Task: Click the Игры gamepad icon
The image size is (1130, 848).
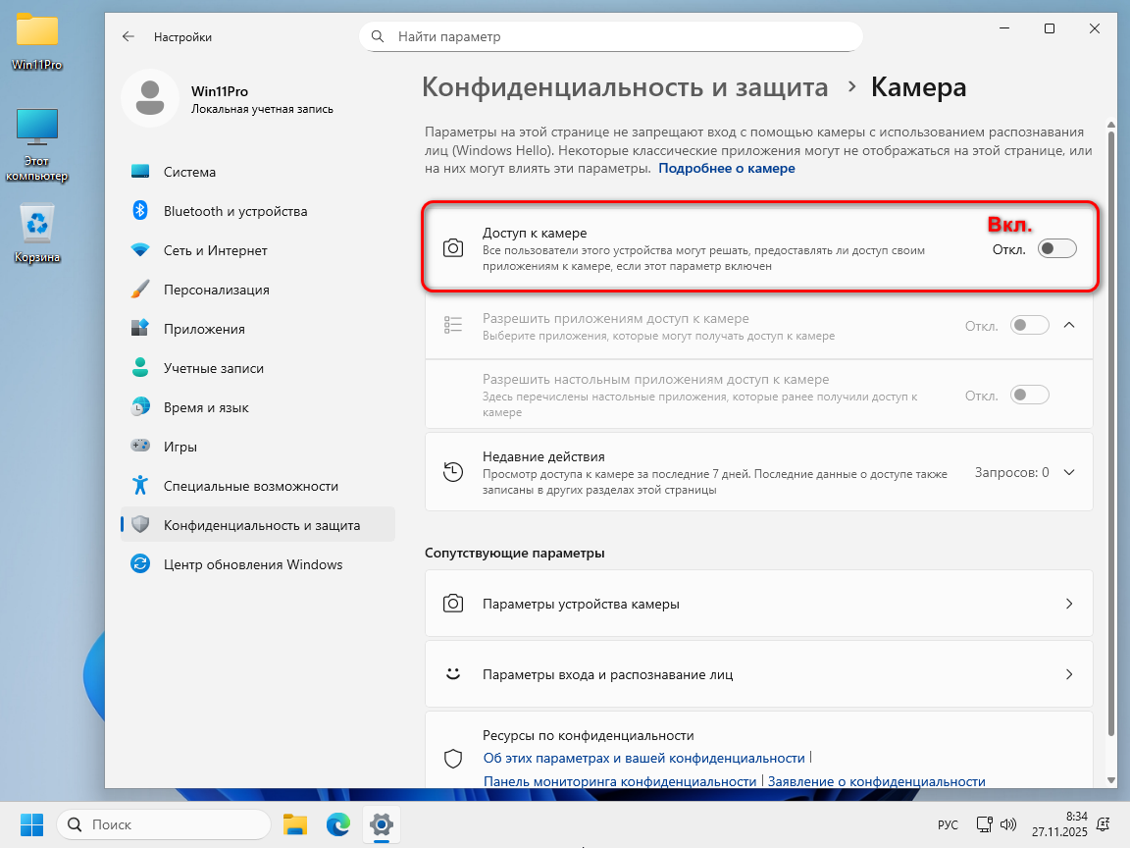Action: (140, 447)
